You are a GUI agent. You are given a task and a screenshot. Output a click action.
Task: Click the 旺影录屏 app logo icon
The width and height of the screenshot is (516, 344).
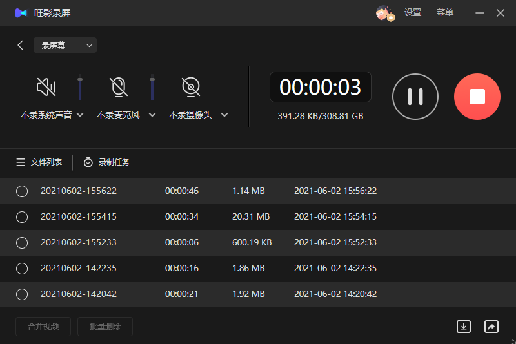[21, 13]
